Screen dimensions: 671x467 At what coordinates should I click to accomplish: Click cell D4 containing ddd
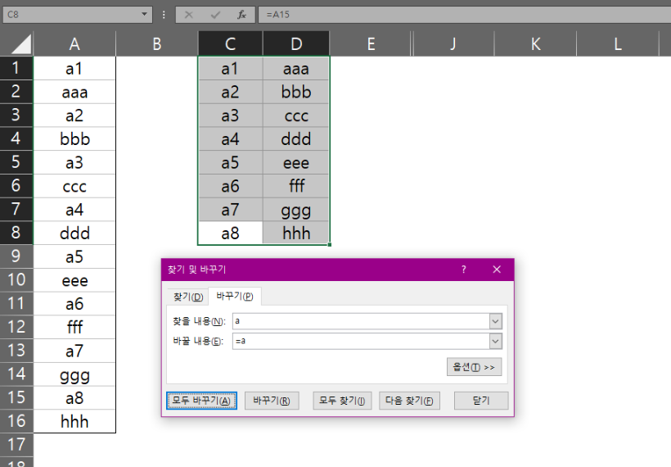point(296,138)
